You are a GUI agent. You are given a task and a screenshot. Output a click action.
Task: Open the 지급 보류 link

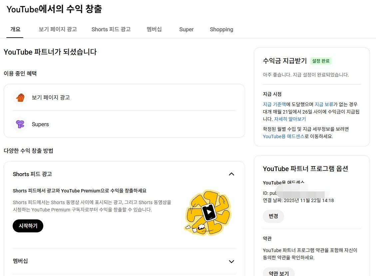tap(324, 104)
